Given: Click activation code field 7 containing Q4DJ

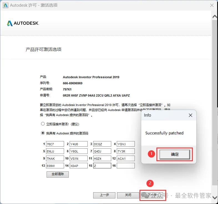Looking at the screenshot, I should (102, 151).
